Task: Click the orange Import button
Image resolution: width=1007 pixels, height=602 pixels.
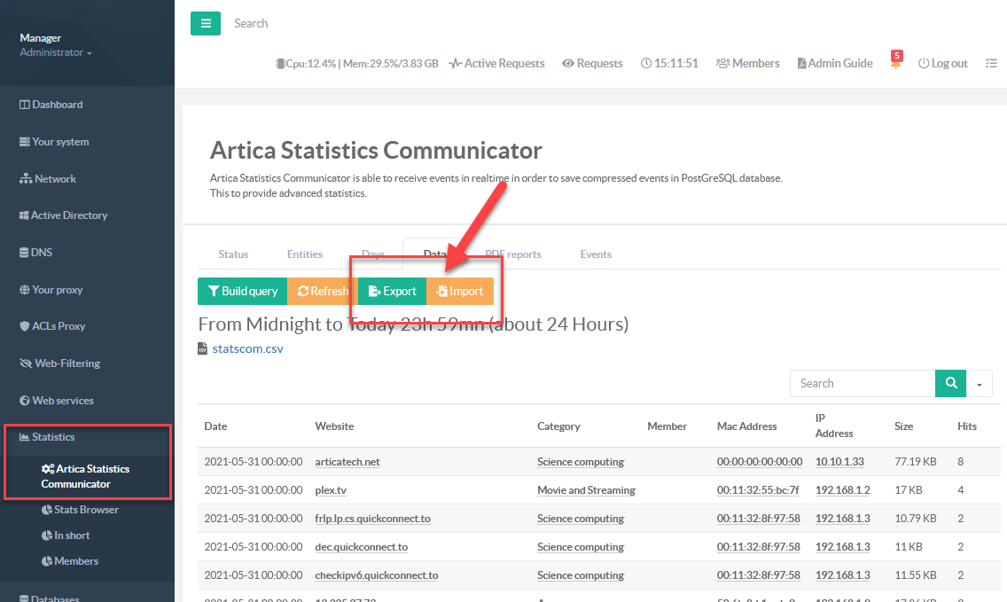Action: coord(460,291)
